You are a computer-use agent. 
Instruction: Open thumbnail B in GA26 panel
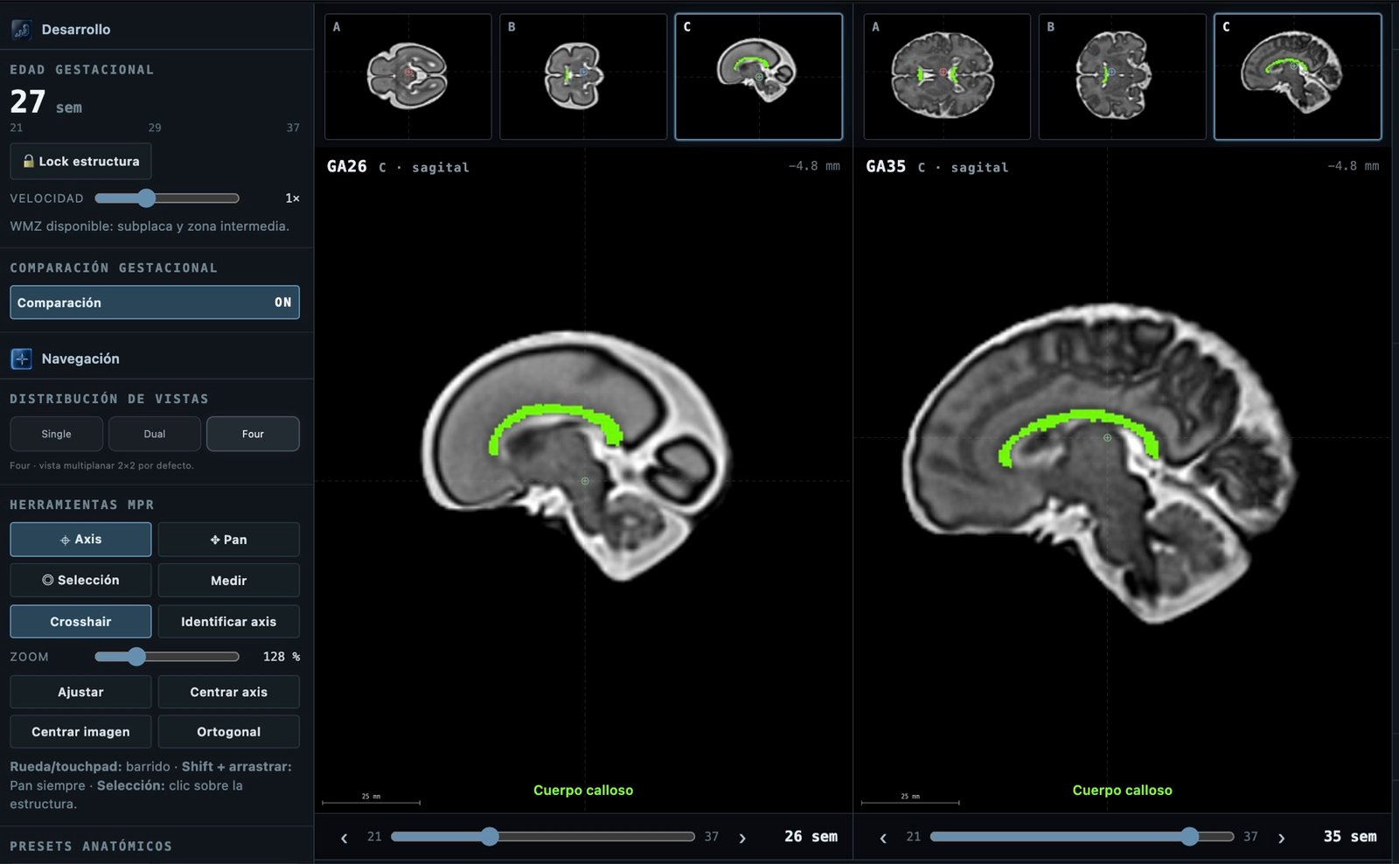pos(583,77)
